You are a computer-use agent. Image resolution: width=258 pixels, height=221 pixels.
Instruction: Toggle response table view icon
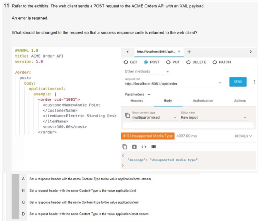click(x=154, y=146)
